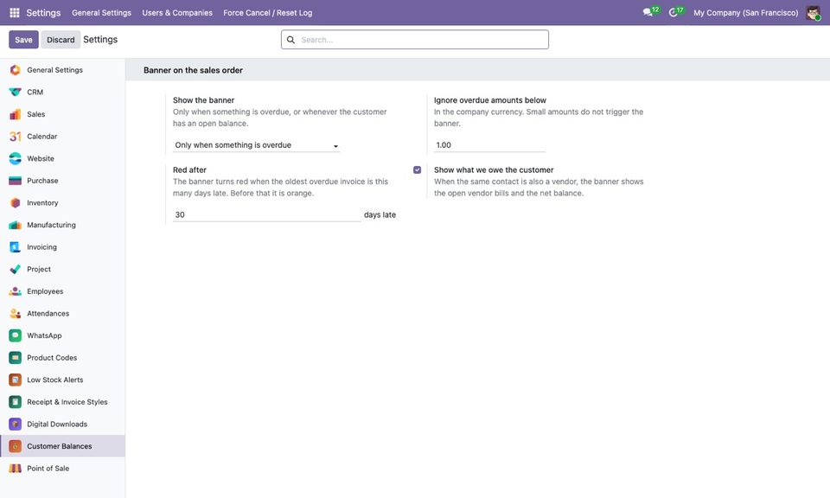The image size is (830, 498).
Task: Click the Settings app title link
Action: (x=43, y=13)
